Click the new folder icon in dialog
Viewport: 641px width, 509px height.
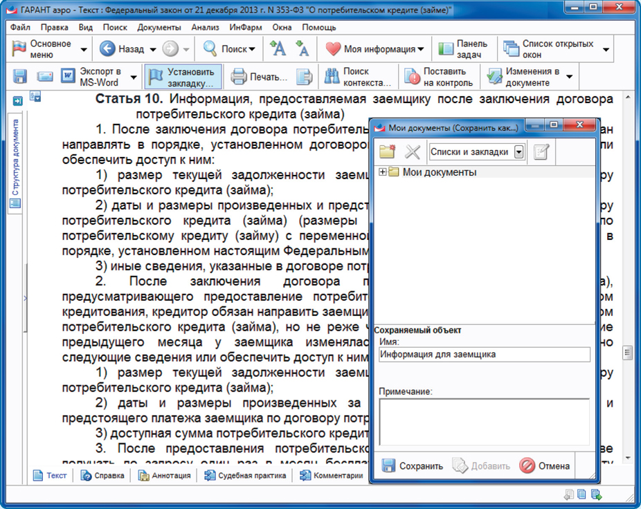tap(388, 152)
